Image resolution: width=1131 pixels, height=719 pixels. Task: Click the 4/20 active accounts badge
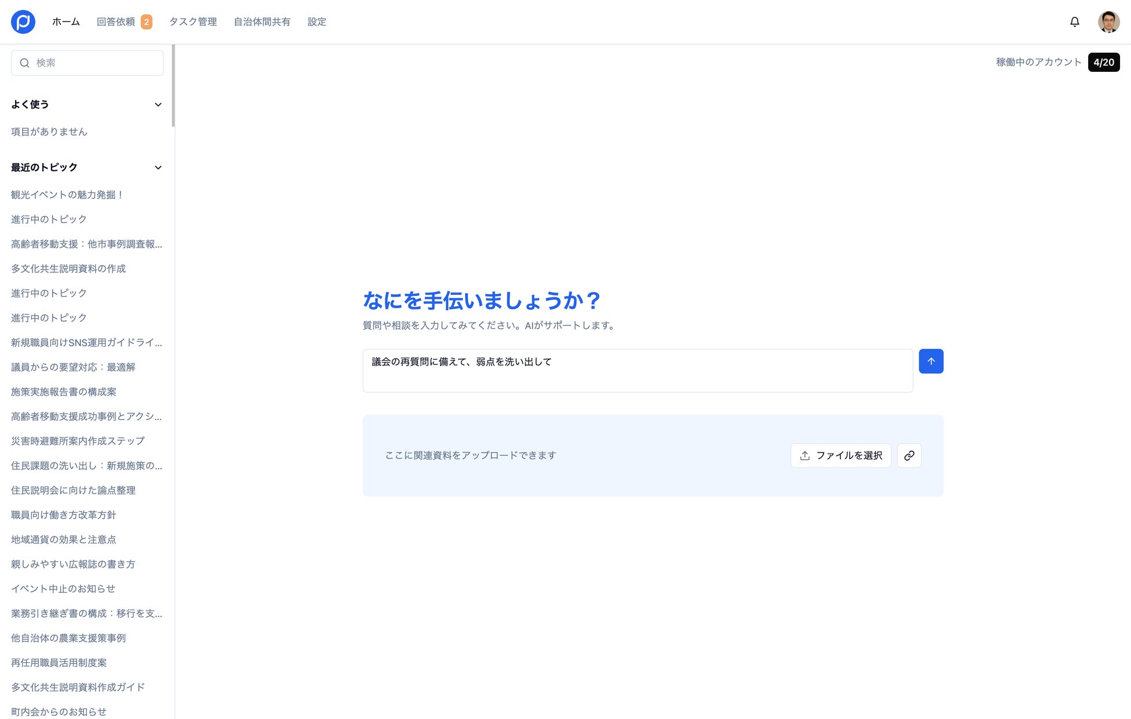coord(1103,62)
